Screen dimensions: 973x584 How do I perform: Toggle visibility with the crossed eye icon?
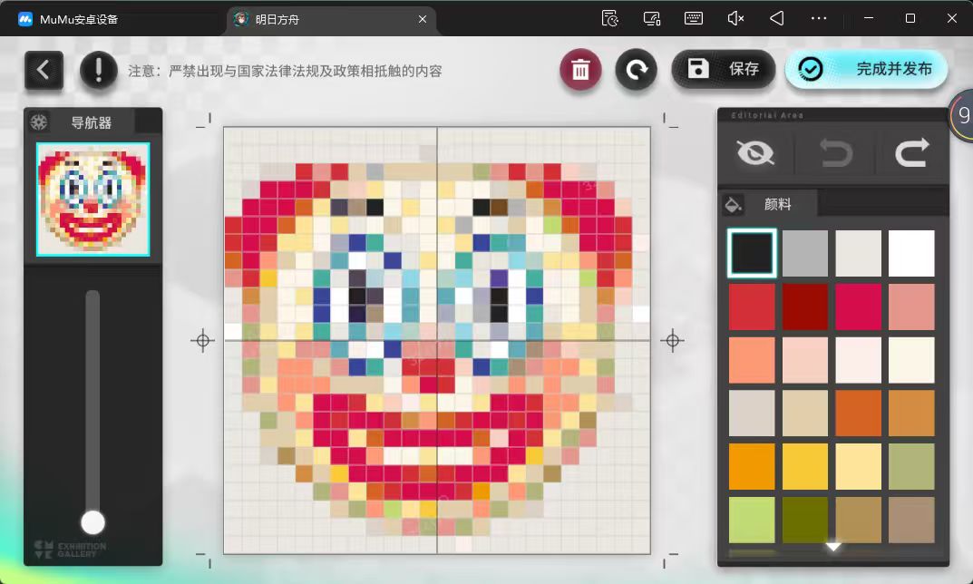[755, 152]
